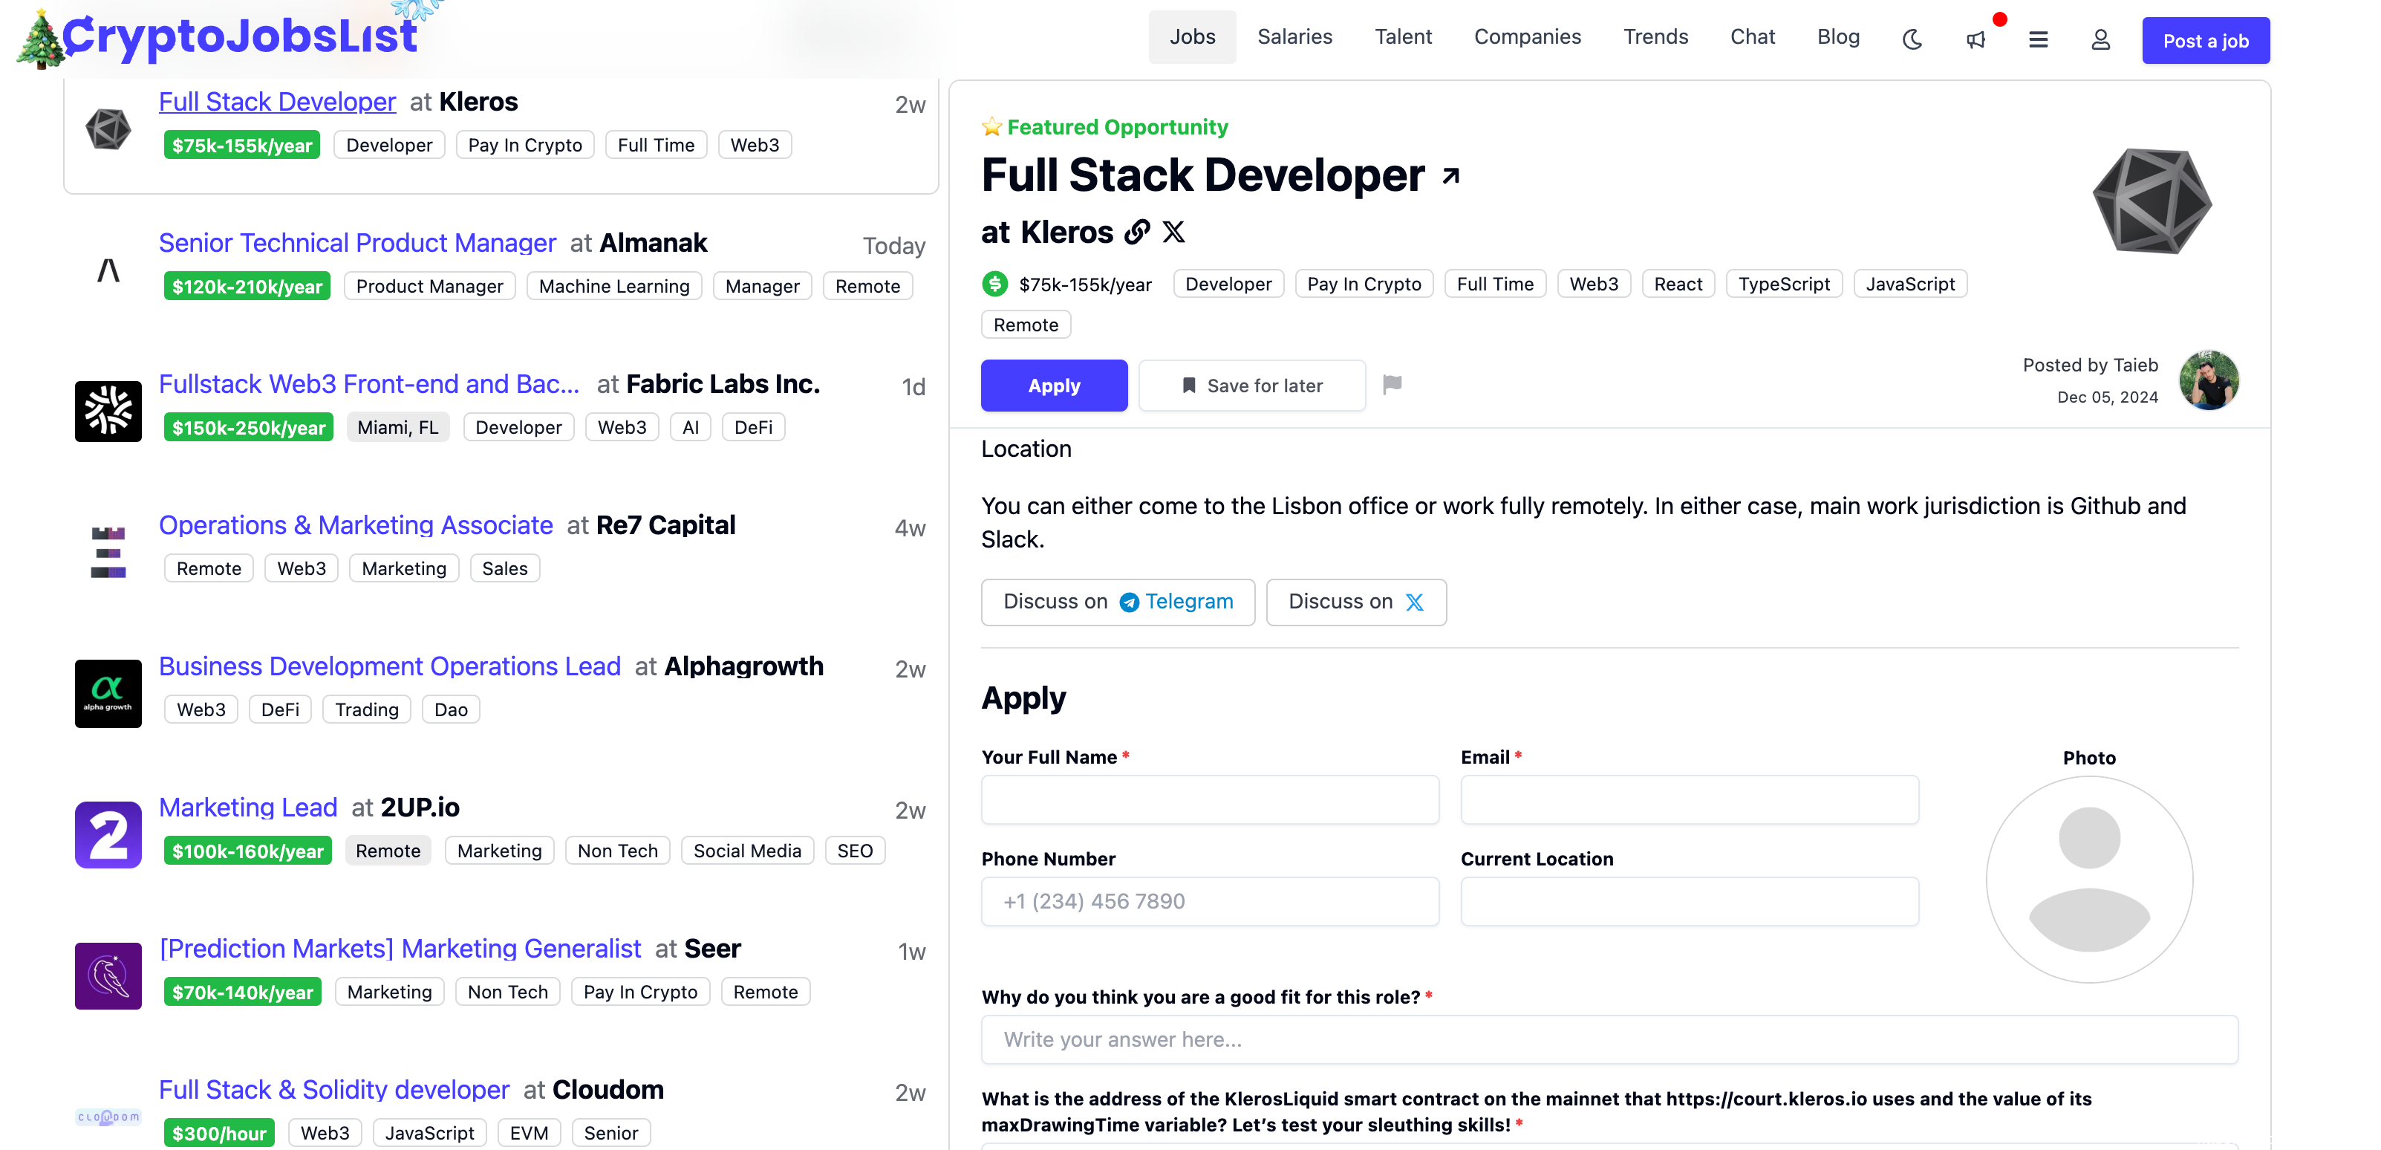Open the Salaries tab
The height and width of the screenshot is (1150, 2381).
point(1294,37)
